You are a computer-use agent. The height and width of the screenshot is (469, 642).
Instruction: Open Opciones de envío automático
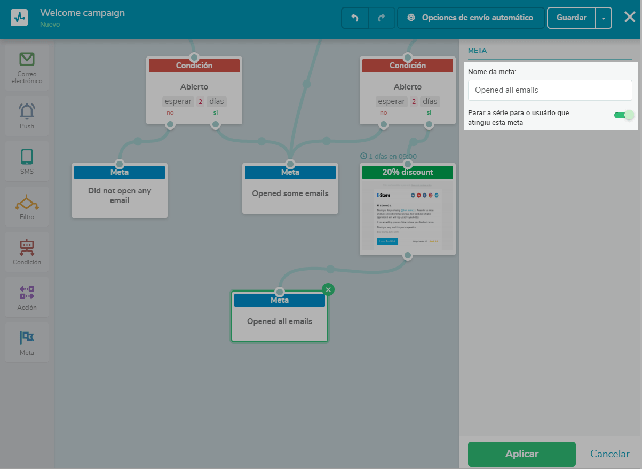click(x=471, y=18)
